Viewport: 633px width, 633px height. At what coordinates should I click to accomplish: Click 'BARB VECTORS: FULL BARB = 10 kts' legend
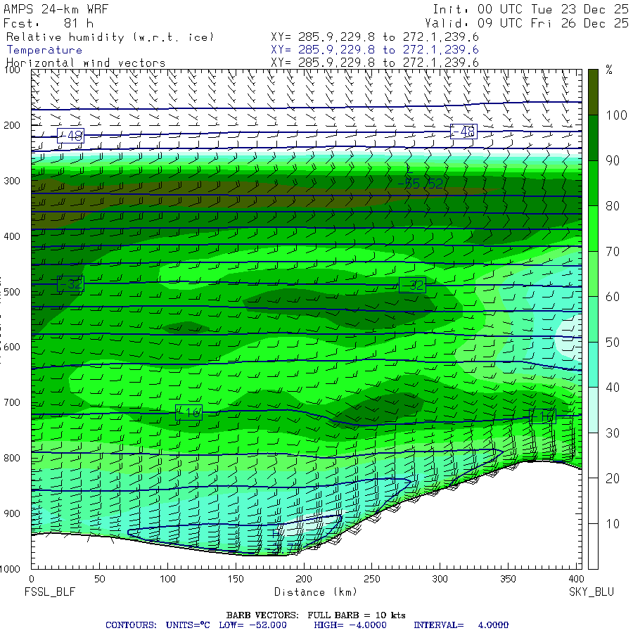(x=316, y=615)
